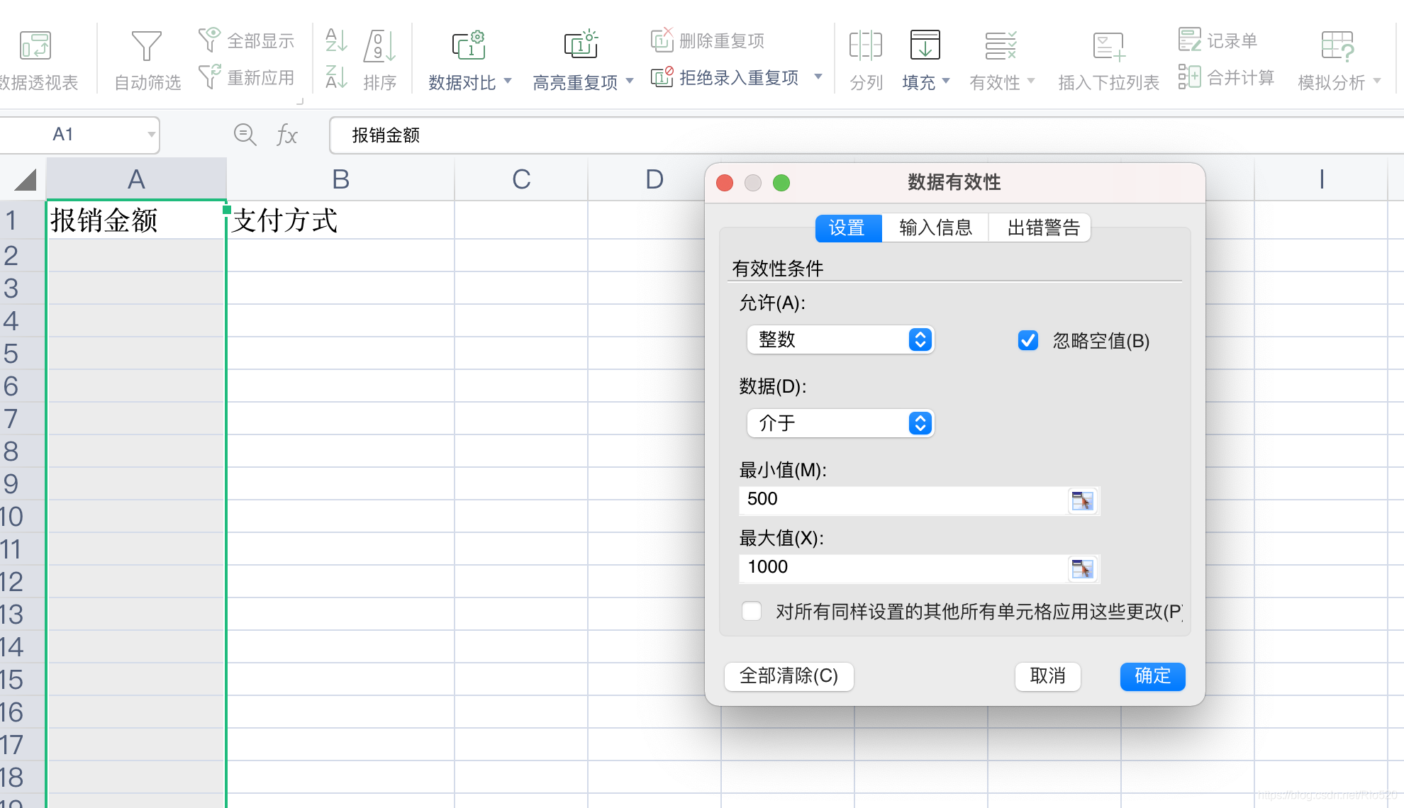Click the 最大值 input field containing 1000
This screenshot has height=808, width=1404.
tap(903, 568)
